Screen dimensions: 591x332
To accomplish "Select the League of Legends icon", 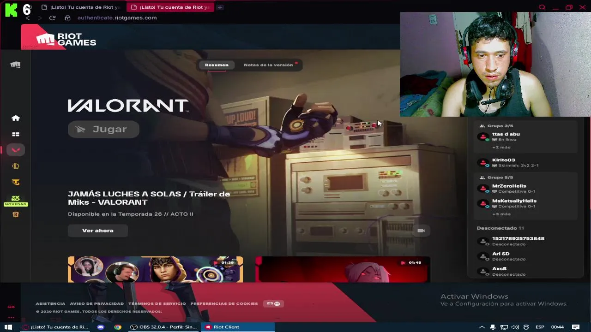I will pyautogui.click(x=16, y=166).
